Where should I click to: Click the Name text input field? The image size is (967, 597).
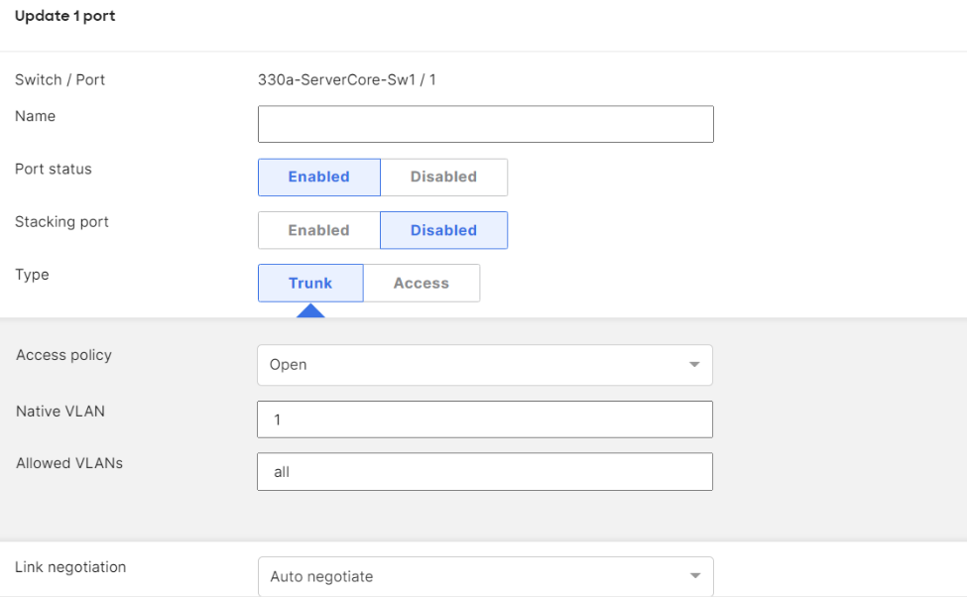[x=485, y=125]
